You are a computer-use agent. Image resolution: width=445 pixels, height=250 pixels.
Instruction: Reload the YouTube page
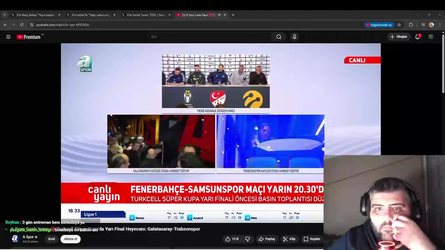(x=22, y=25)
